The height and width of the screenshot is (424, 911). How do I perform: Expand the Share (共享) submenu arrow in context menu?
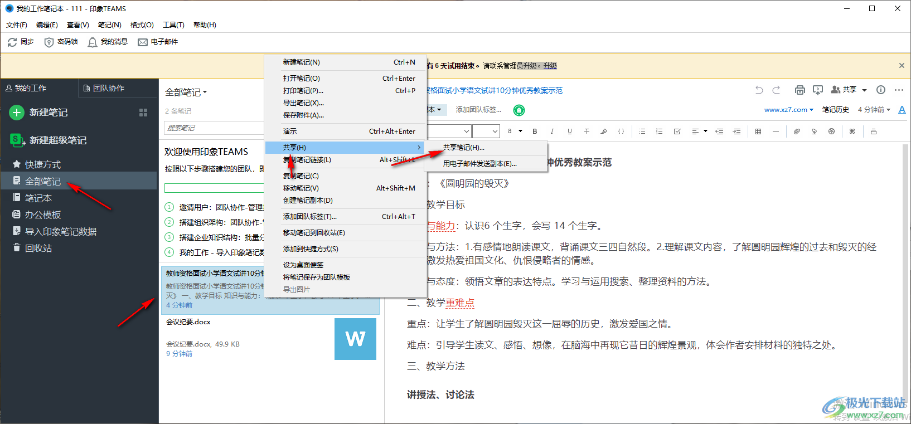point(419,148)
